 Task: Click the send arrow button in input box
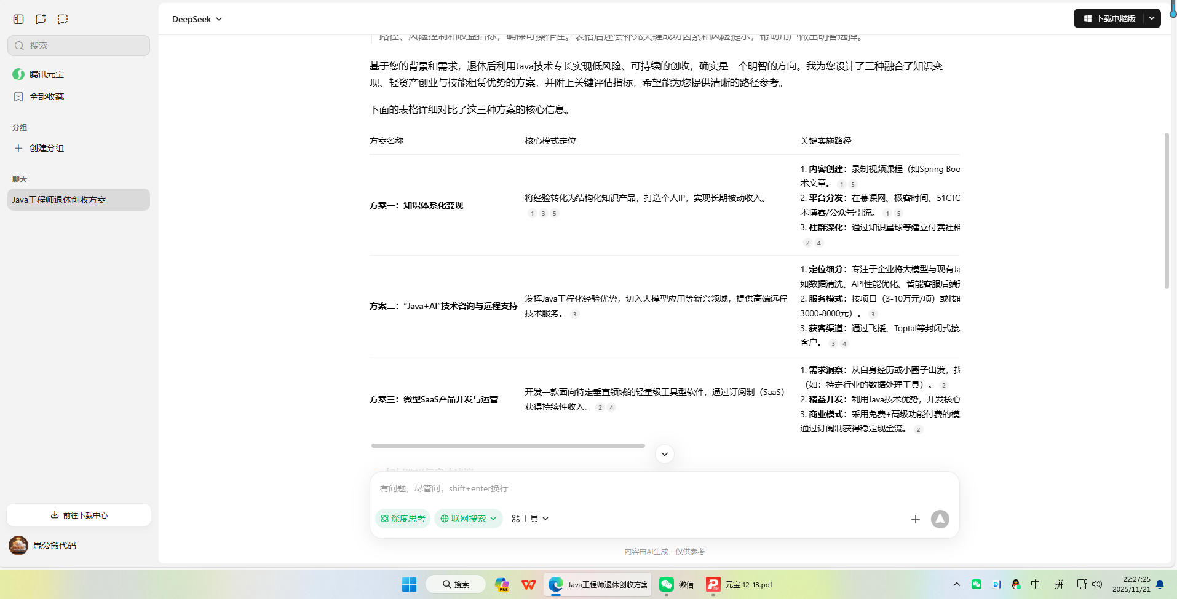pos(940,519)
